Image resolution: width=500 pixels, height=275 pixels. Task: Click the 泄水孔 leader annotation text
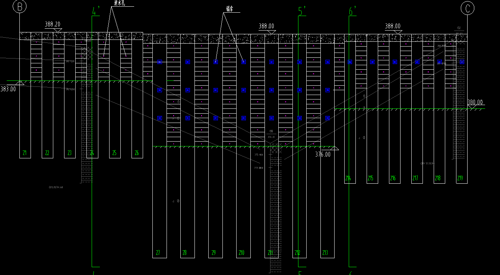(x=119, y=3)
